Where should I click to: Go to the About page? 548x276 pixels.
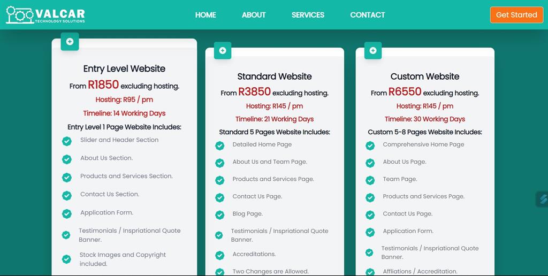(x=254, y=15)
